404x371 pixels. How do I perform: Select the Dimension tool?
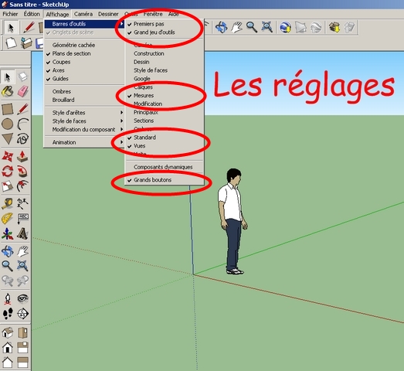[22, 204]
